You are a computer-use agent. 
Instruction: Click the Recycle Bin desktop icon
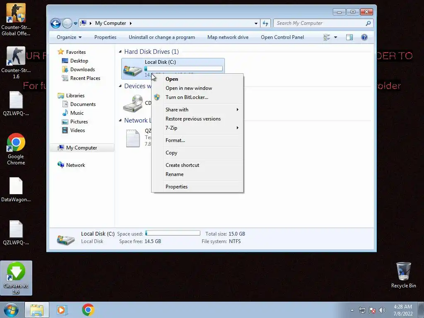[x=403, y=275]
